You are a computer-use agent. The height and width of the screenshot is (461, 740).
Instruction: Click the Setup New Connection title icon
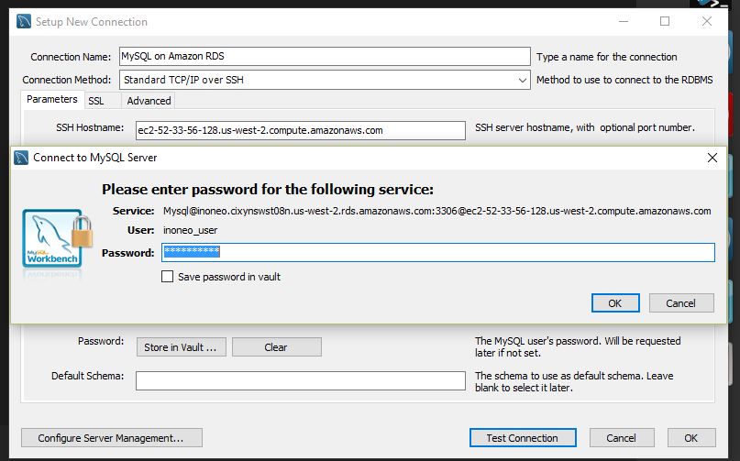coord(24,22)
